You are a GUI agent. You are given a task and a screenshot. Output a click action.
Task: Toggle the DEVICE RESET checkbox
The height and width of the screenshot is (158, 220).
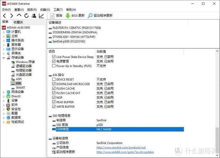coord(54,79)
